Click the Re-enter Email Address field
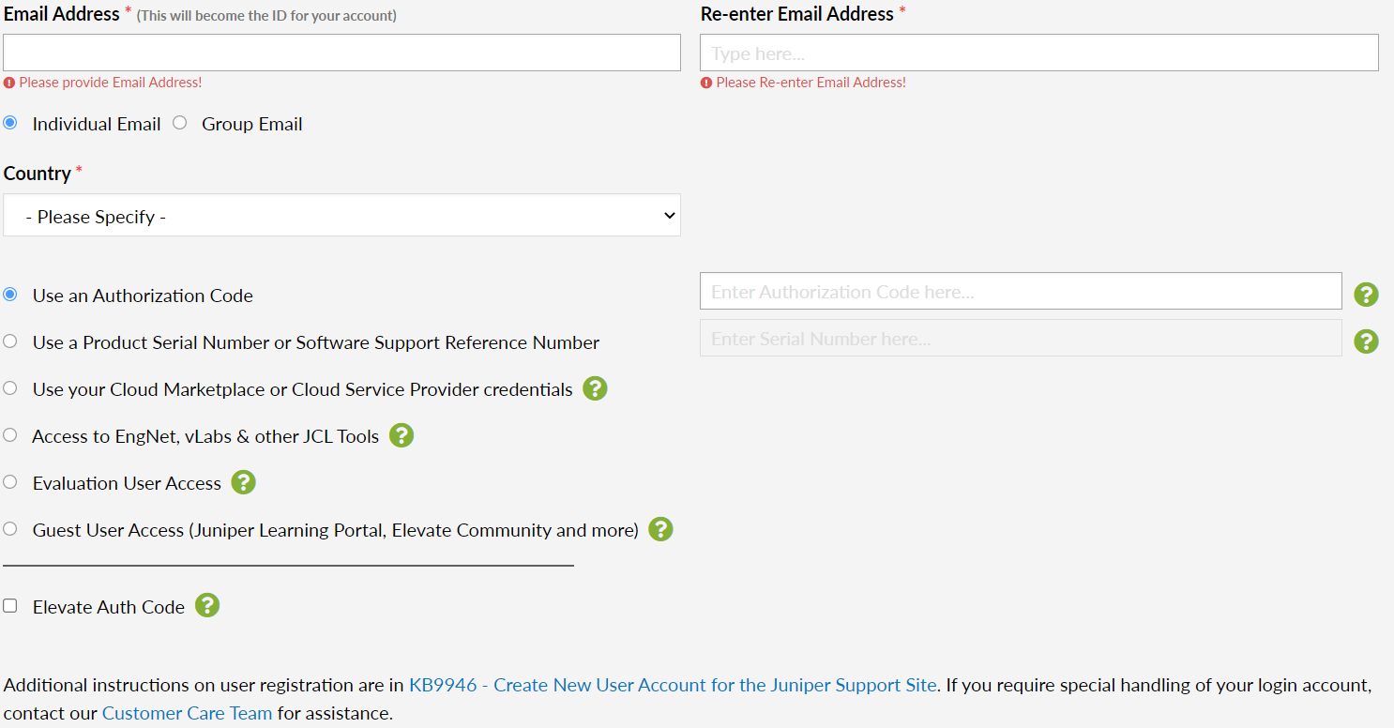The width and height of the screenshot is (1394, 728). [x=1038, y=52]
